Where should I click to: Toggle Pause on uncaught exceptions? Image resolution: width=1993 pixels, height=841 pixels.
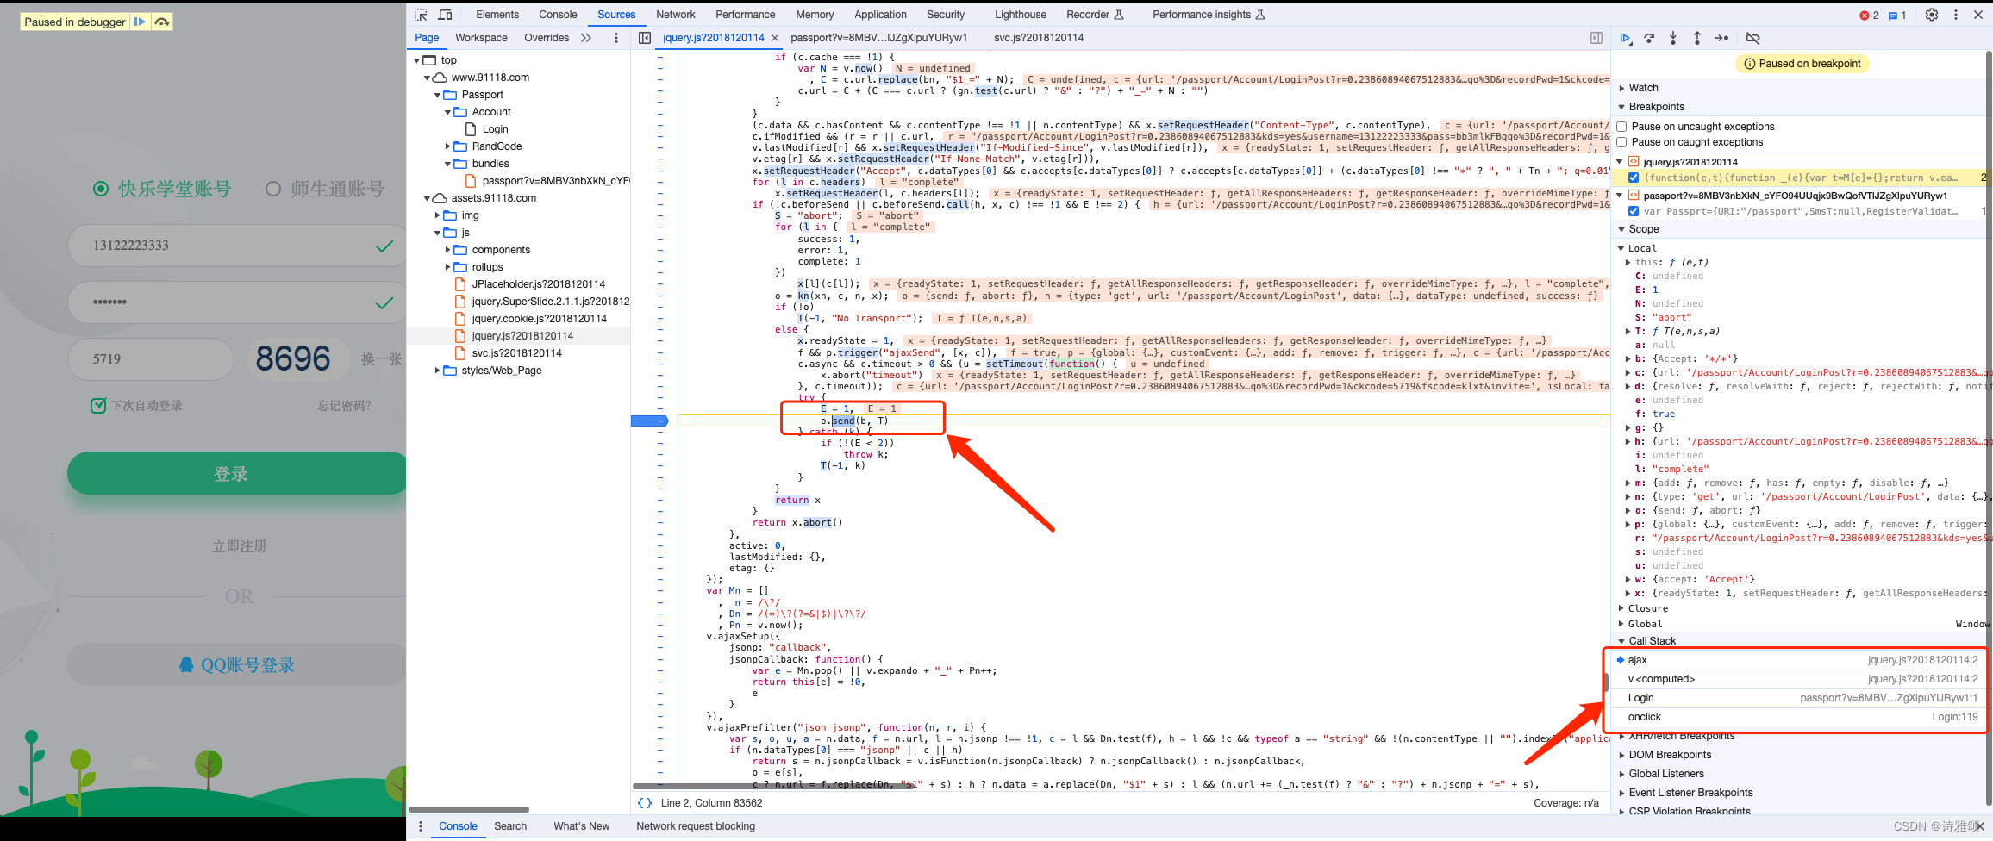click(1622, 127)
